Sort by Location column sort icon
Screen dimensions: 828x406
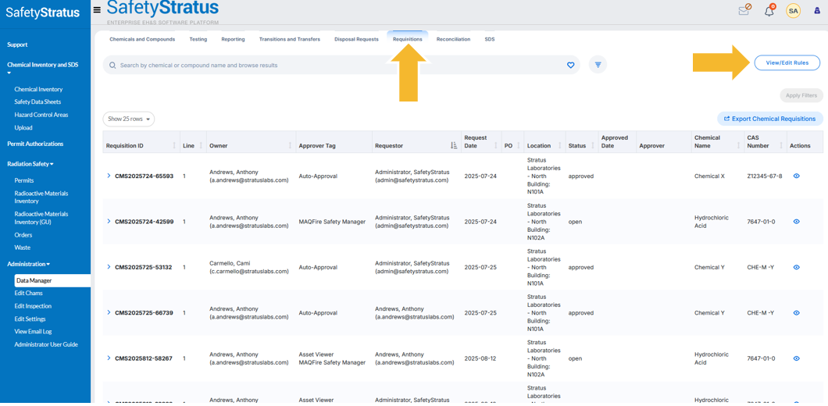pyautogui.click(x=560, y=146)
